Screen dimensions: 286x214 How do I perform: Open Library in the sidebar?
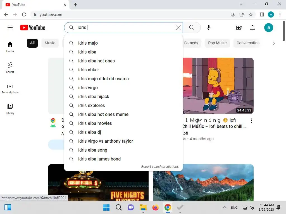click(10, 109)
